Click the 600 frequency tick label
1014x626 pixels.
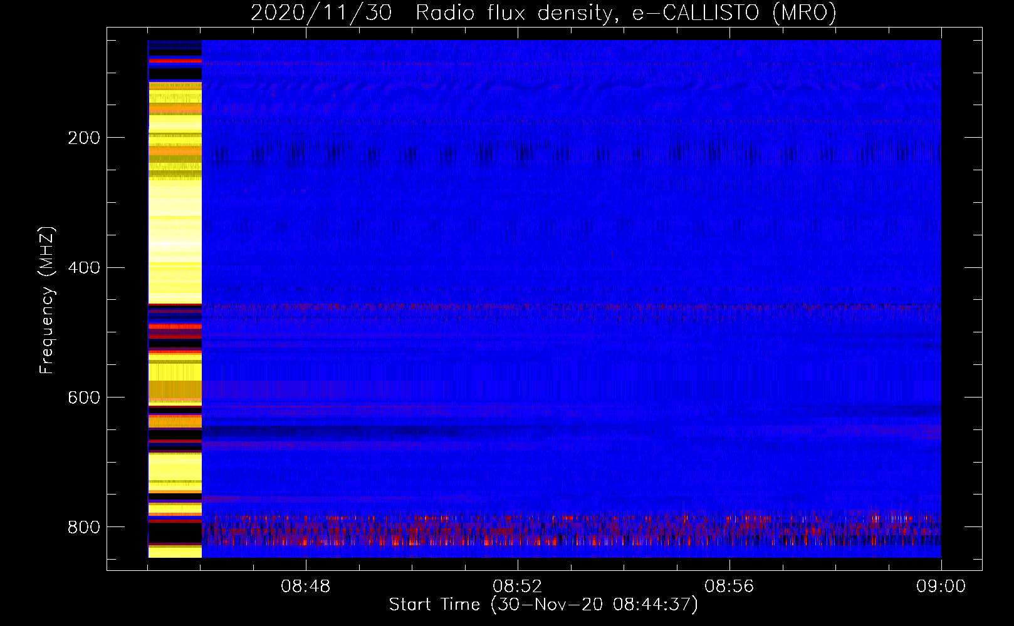point(84,398)
